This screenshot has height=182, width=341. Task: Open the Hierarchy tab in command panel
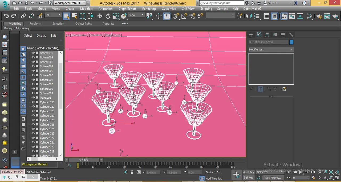click(267, 34)
